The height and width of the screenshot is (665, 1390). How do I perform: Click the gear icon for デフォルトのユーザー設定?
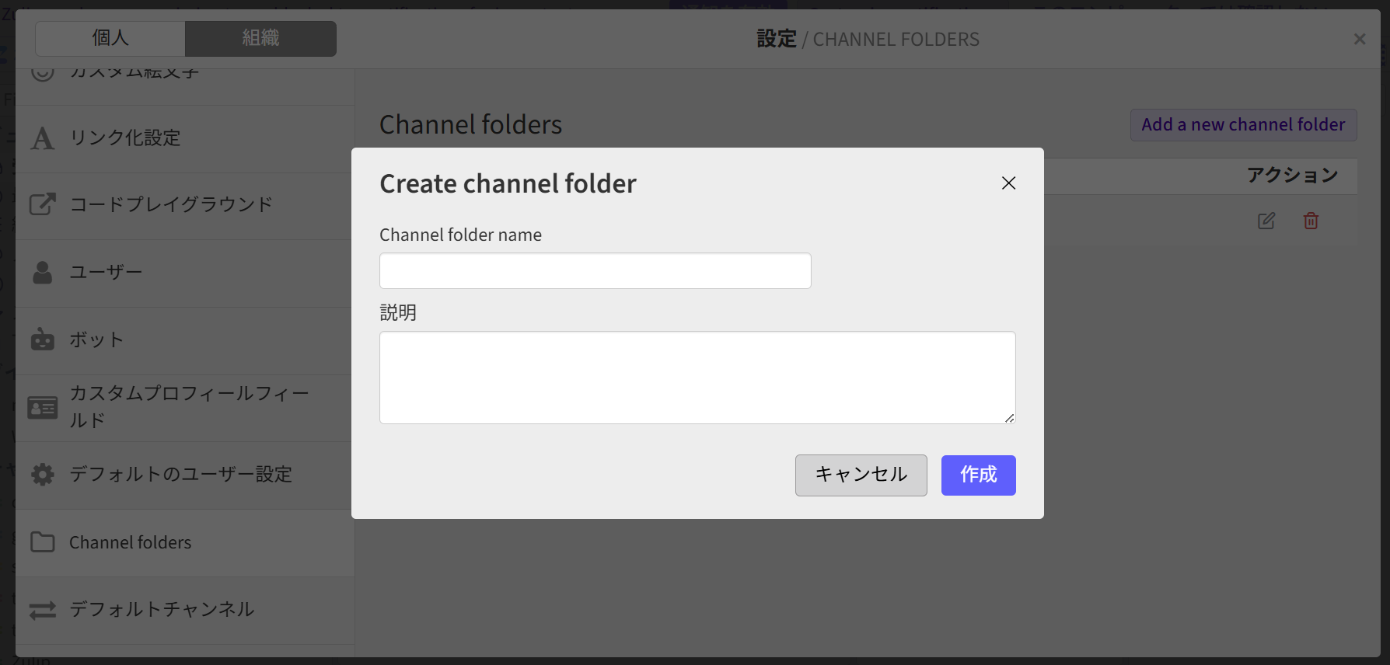pos(43,475)
